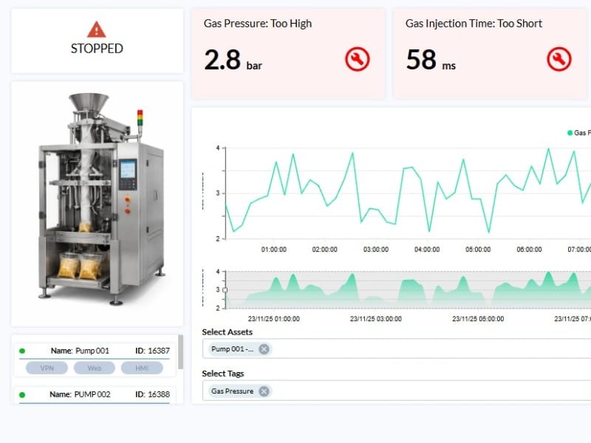The height and width of the screenshot is (443, 591).
Task: Click the left handle of chart range selector
Action: (x=225, y=290)
